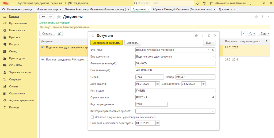Open service settings icon next to user name
The image size is (274, 138).
tap(250, 3)
